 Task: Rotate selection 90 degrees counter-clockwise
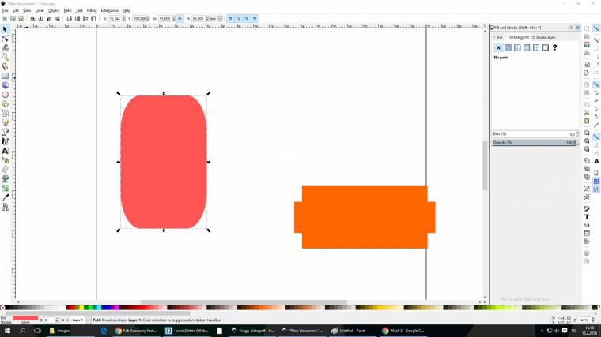32,18
